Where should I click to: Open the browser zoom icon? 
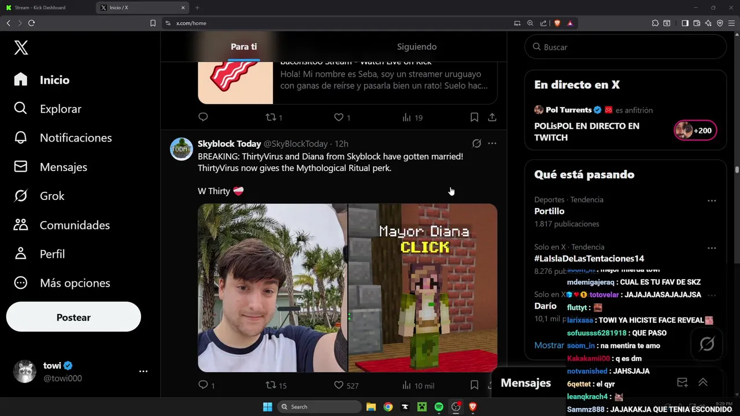point(530,23)
